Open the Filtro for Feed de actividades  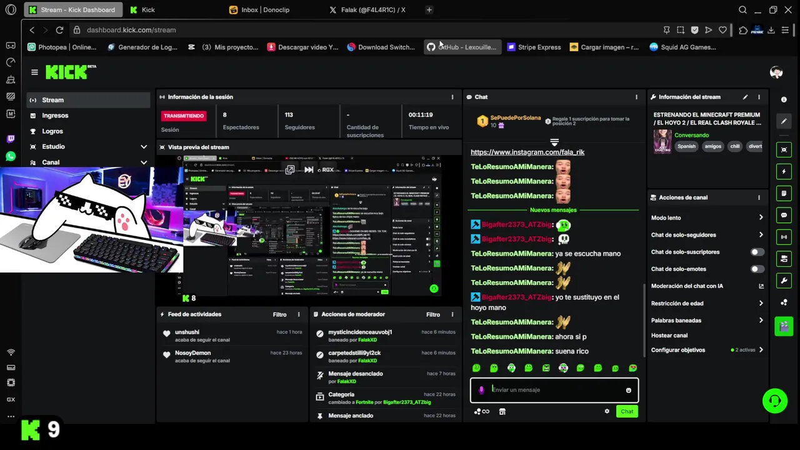(279, 314)
